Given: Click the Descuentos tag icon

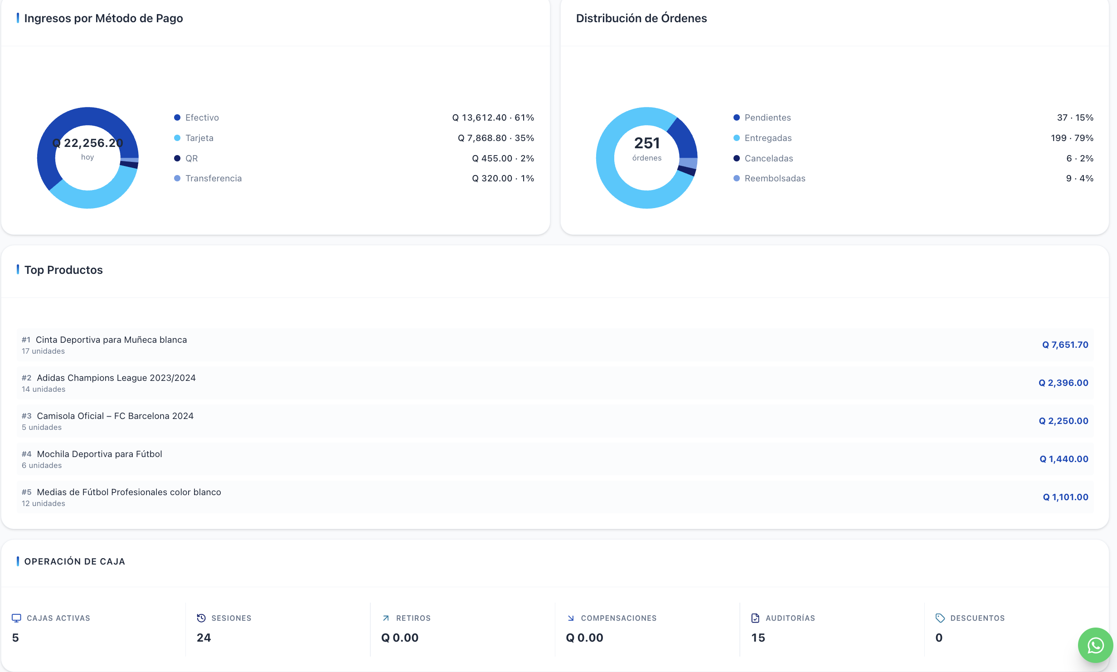Looking at the screenshot, I should [x=940, y=618].
